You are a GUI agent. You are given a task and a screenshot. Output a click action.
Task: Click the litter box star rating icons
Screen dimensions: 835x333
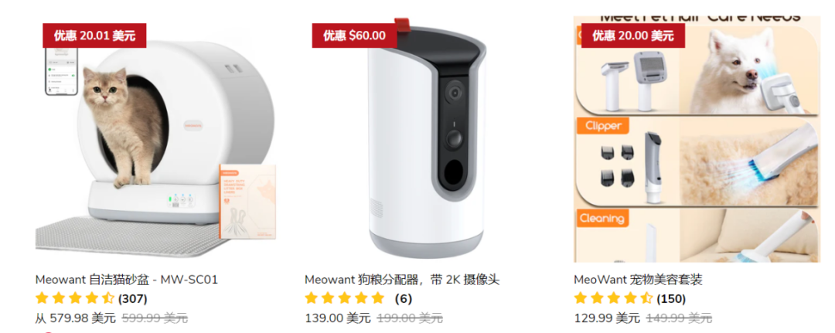74,298
